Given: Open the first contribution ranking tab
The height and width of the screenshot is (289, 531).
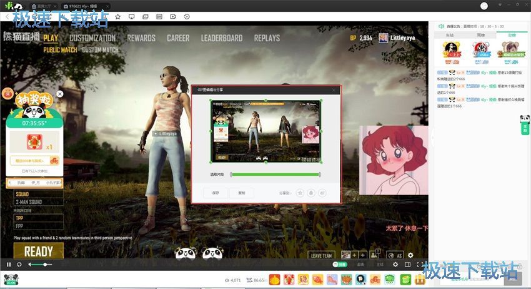Looking at the screenshot, I should [449, 35].
